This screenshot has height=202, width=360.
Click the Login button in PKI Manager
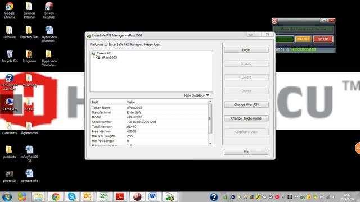(x=246, y=50)
